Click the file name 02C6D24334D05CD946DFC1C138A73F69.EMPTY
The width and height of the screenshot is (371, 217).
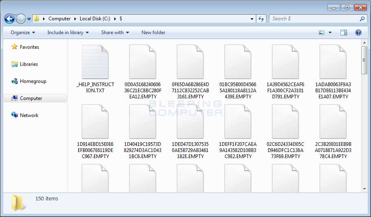click(285, 150)
